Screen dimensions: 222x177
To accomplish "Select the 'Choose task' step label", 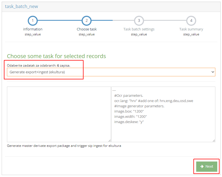I will tap(87, 29).
